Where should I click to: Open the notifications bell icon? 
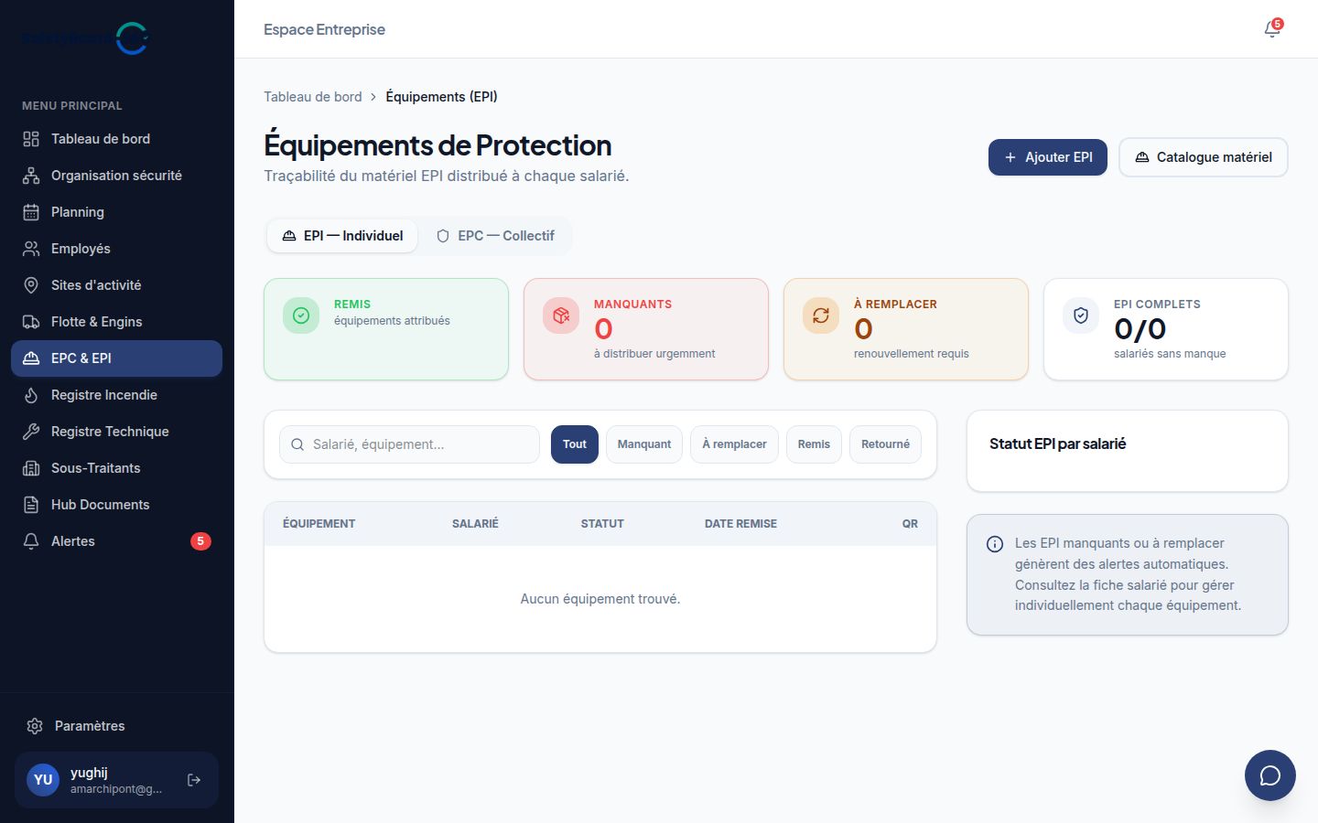(1272, 29)
